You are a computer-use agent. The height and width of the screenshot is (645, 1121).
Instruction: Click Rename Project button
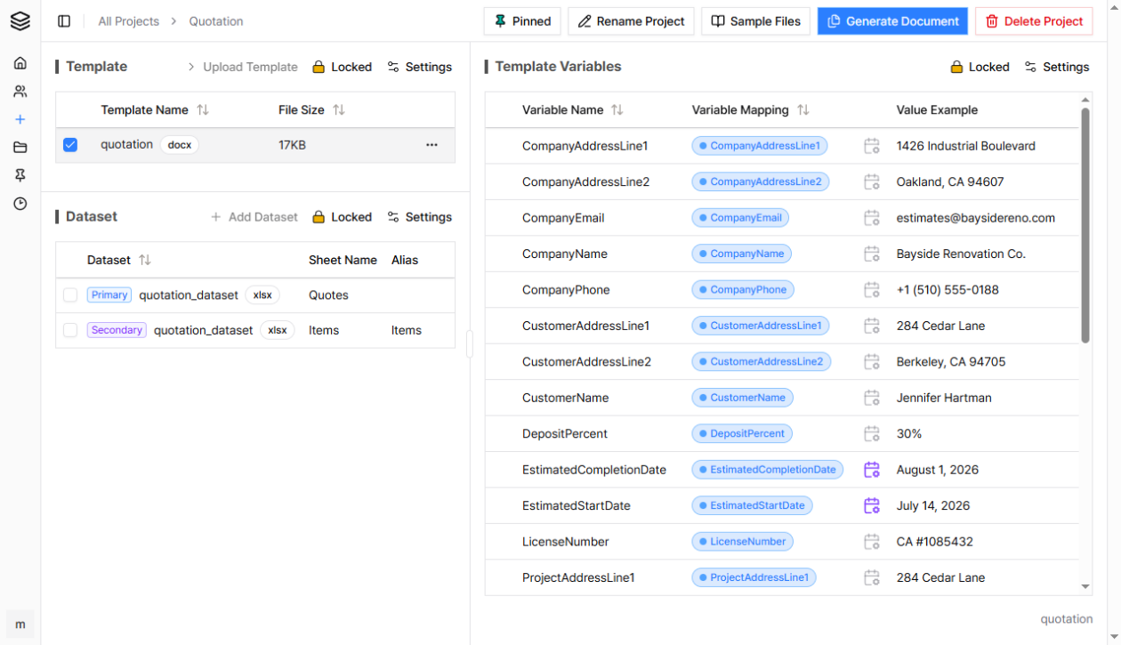tap(632, 21)
